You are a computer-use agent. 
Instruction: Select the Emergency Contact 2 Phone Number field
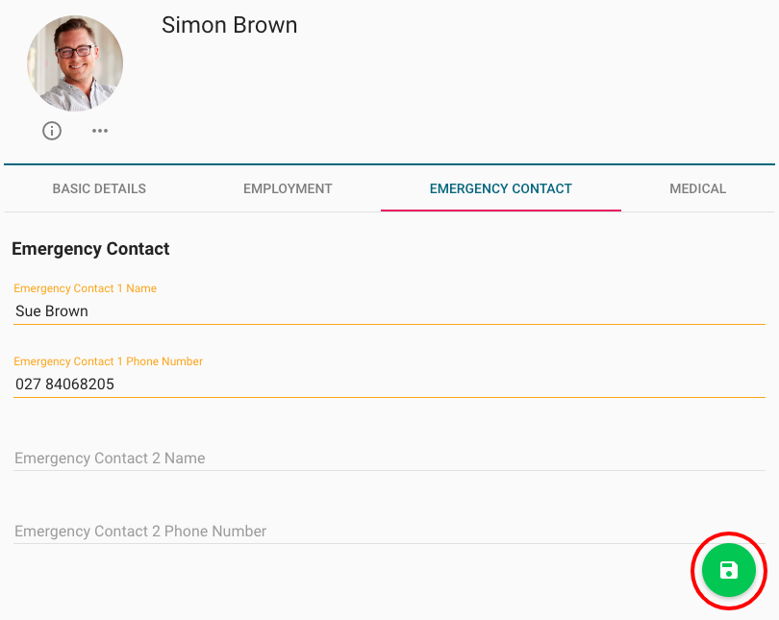pyautogui.click(x=389, y=532)
